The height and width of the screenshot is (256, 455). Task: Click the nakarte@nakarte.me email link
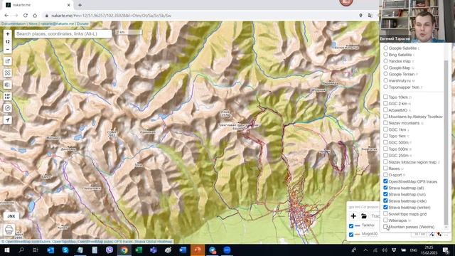tap(57, 23)
